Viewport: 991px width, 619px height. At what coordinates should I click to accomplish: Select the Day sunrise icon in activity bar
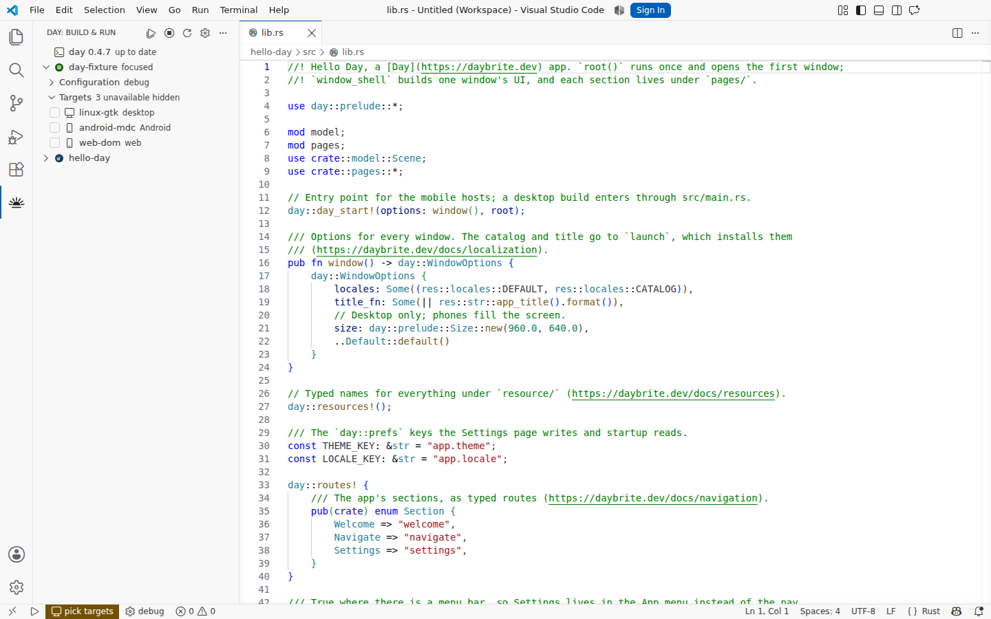16,202
